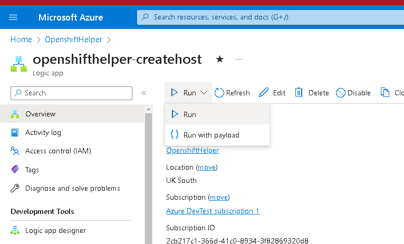
Task: Click the Development Tools section header
Action: [42, 211]
